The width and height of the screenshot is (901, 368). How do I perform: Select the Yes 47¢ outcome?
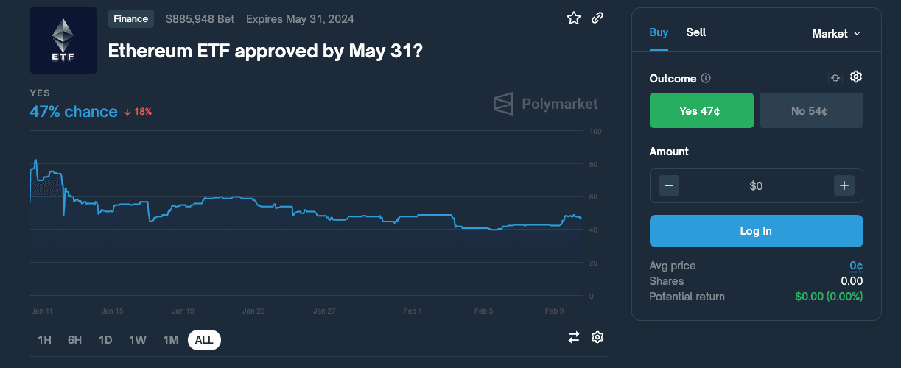coord(701,111)
